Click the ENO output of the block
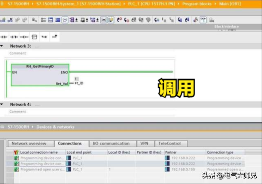The height and width of the screenshot is (184, 262). [64, 72]
